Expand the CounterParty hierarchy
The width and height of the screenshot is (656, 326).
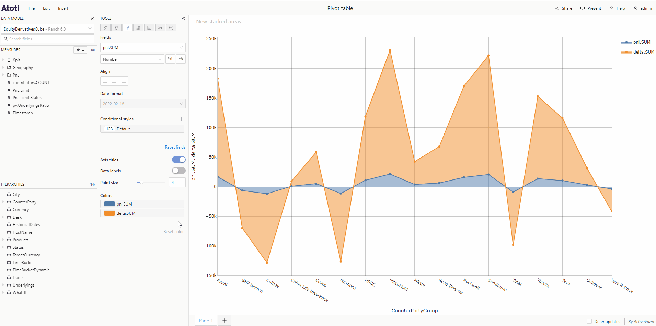click(3, 202)
